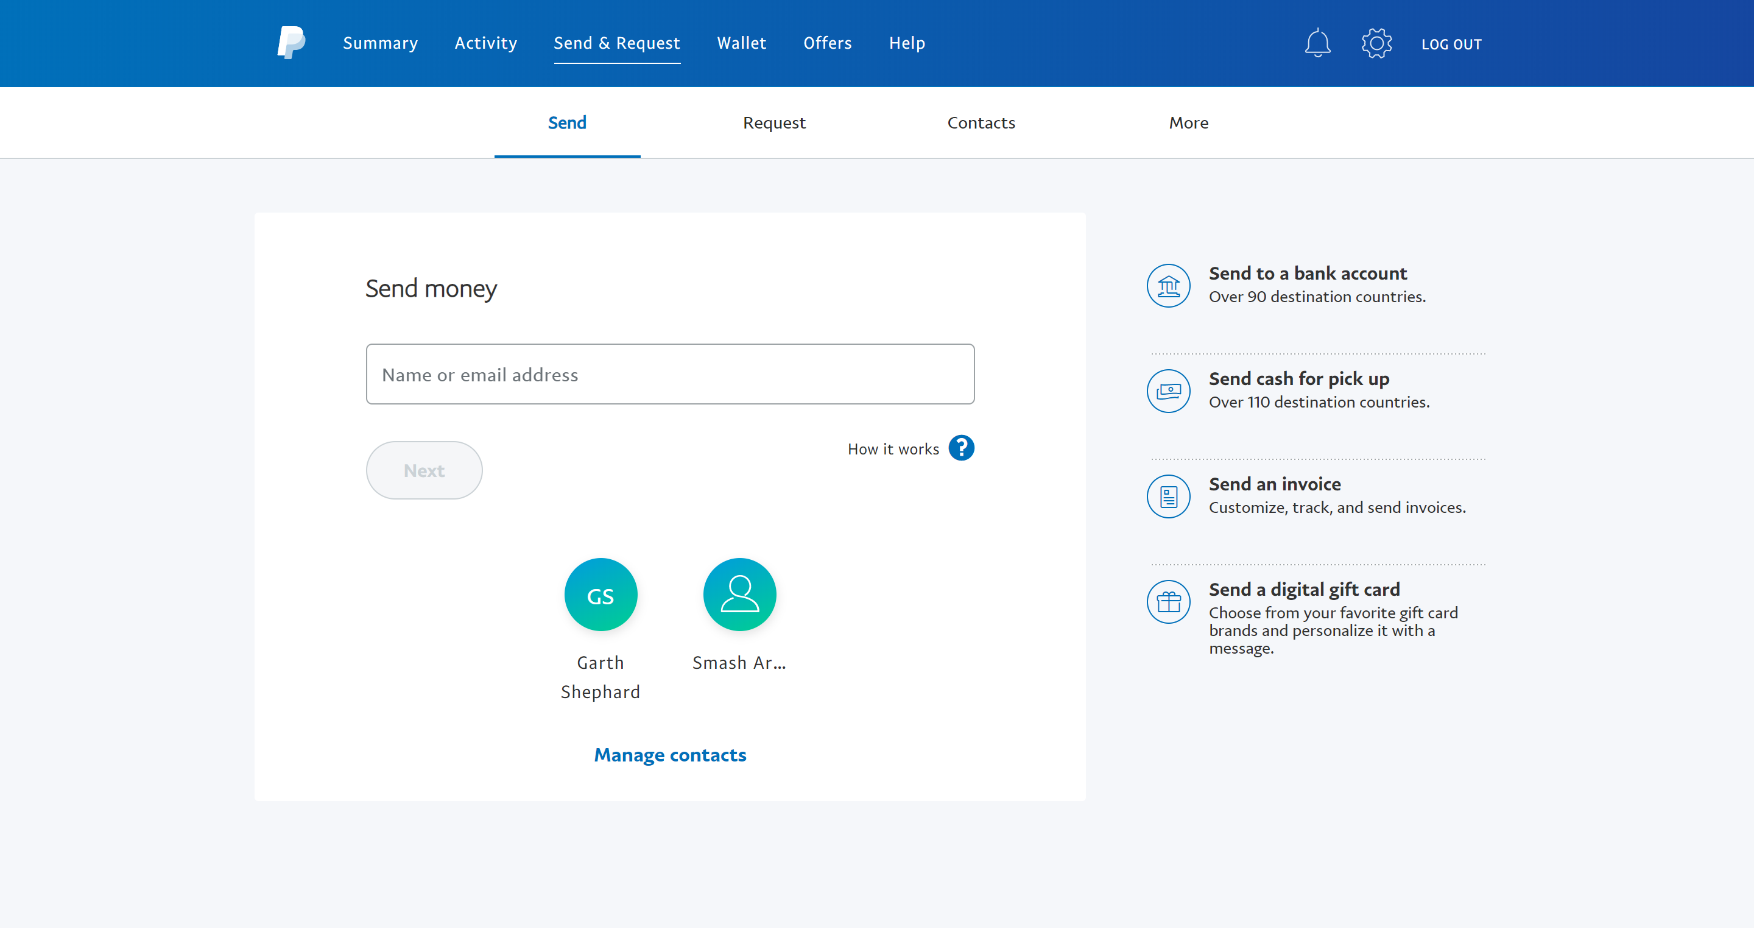The height and width of the screenshot is (929, 1754).
Task: Click the How it works question mark icon
Action: coord(961,448)
